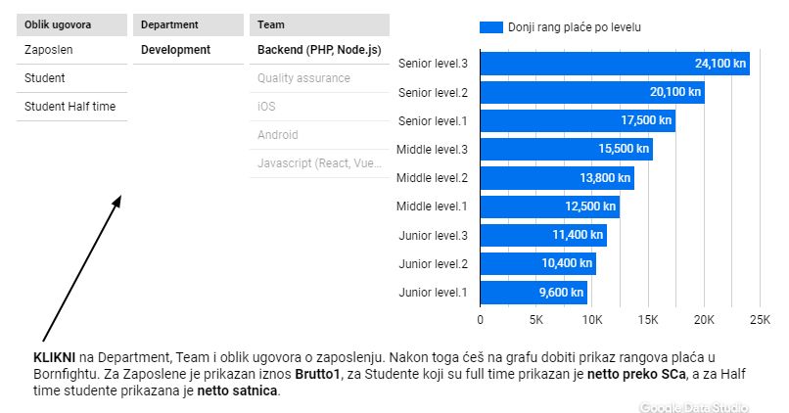The height and width of the screenshot is (413, 789).
Task: Click the Senior level.2 bar 20,100 kn
Action: pyautogui.click(x=593, y=92)
